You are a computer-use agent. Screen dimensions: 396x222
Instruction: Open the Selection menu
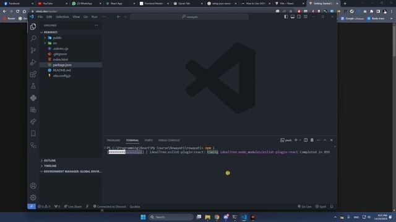tap(62, 17)
